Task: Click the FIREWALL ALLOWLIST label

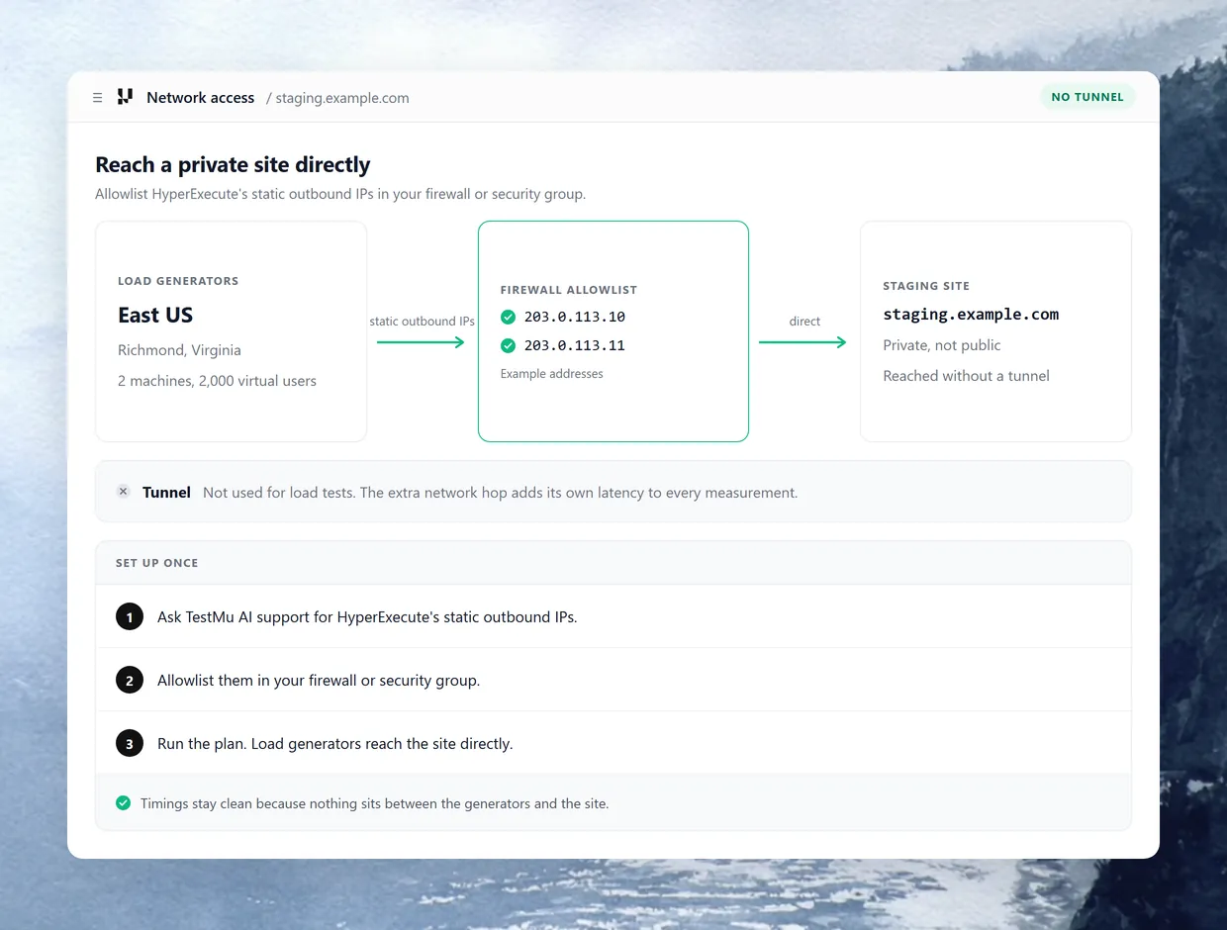Action: coord(569,290)
